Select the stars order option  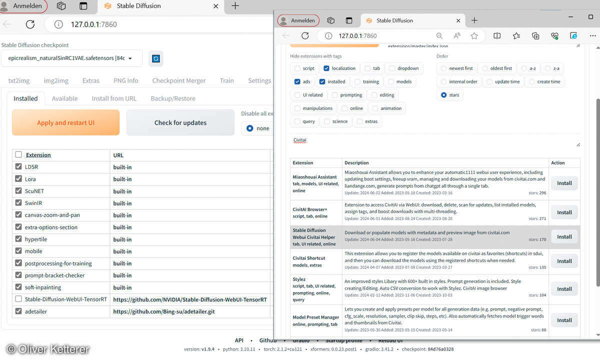[x=443, y=95]
